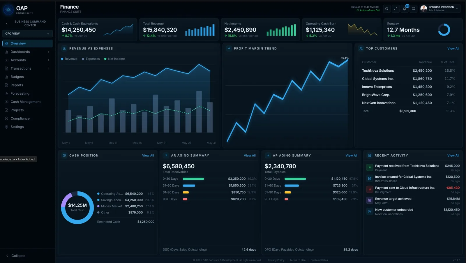Click the Dashboards chart icon in sidebar

(6, 52)
